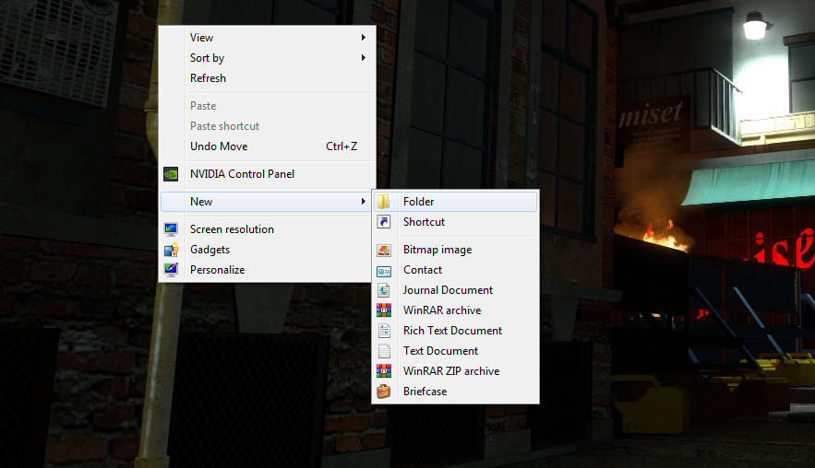
Task: Click the Rich Text Document icon
Action: pyautogui.click(x=384, y=331)
